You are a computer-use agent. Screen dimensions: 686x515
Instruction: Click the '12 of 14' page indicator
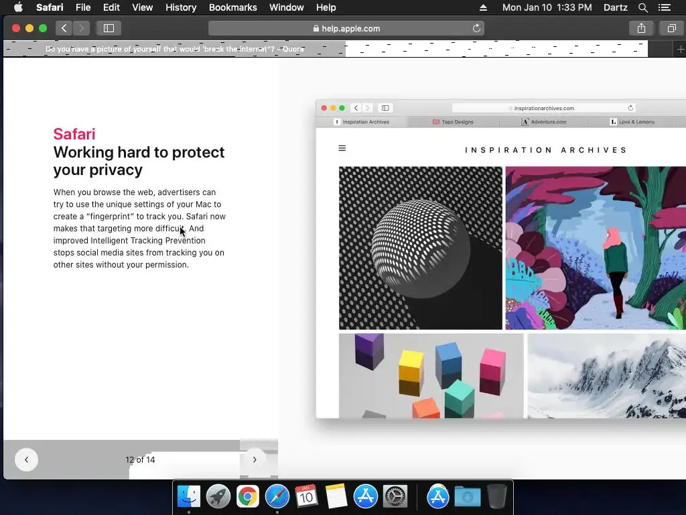click(140, 459)
